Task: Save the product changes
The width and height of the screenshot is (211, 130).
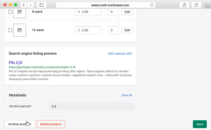Action: click(200, 124)
